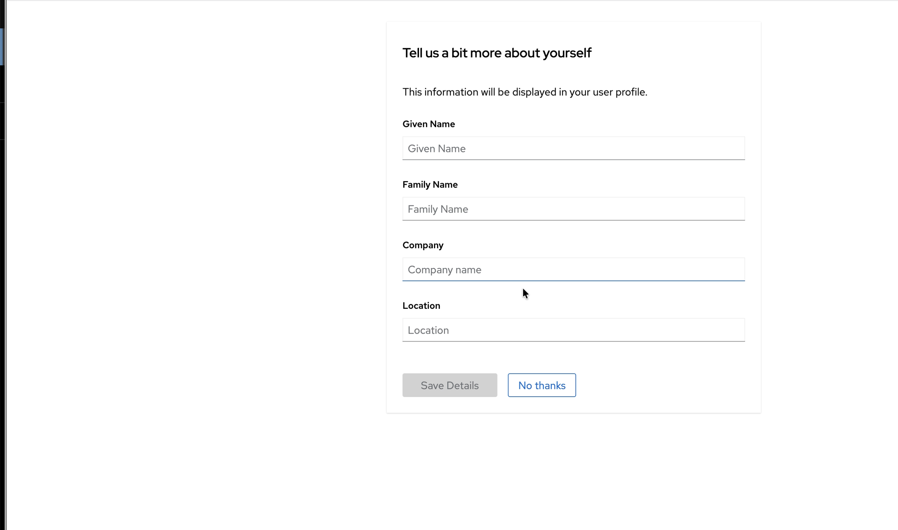This screenshot has height=530, width=898.
Task: Focus the Given Name input field
Action: coord(573,148)
